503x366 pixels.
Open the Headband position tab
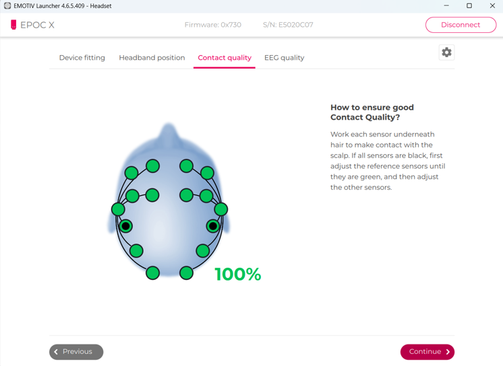(152, 58)
